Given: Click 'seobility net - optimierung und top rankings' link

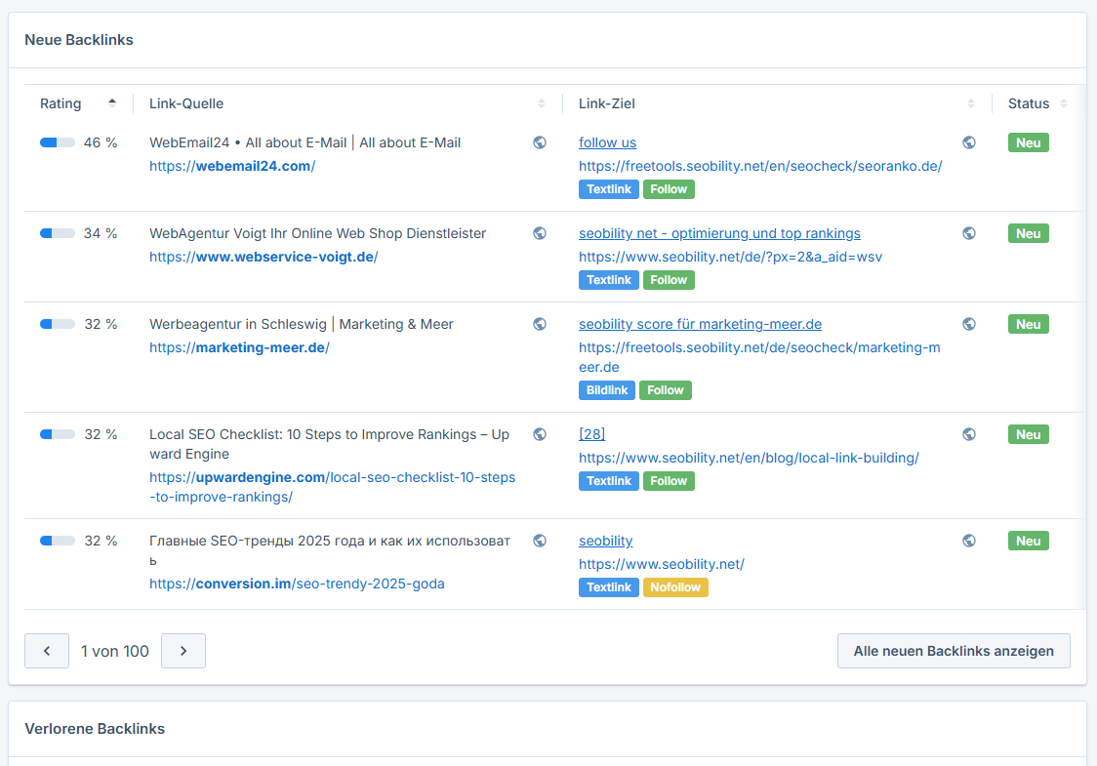Looking at the screenshot, I should tap(719, 233).
